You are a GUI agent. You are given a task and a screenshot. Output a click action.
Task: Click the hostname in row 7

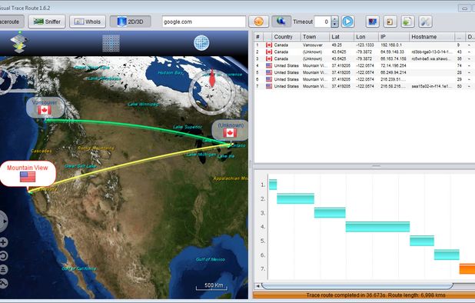click(432, 86)
